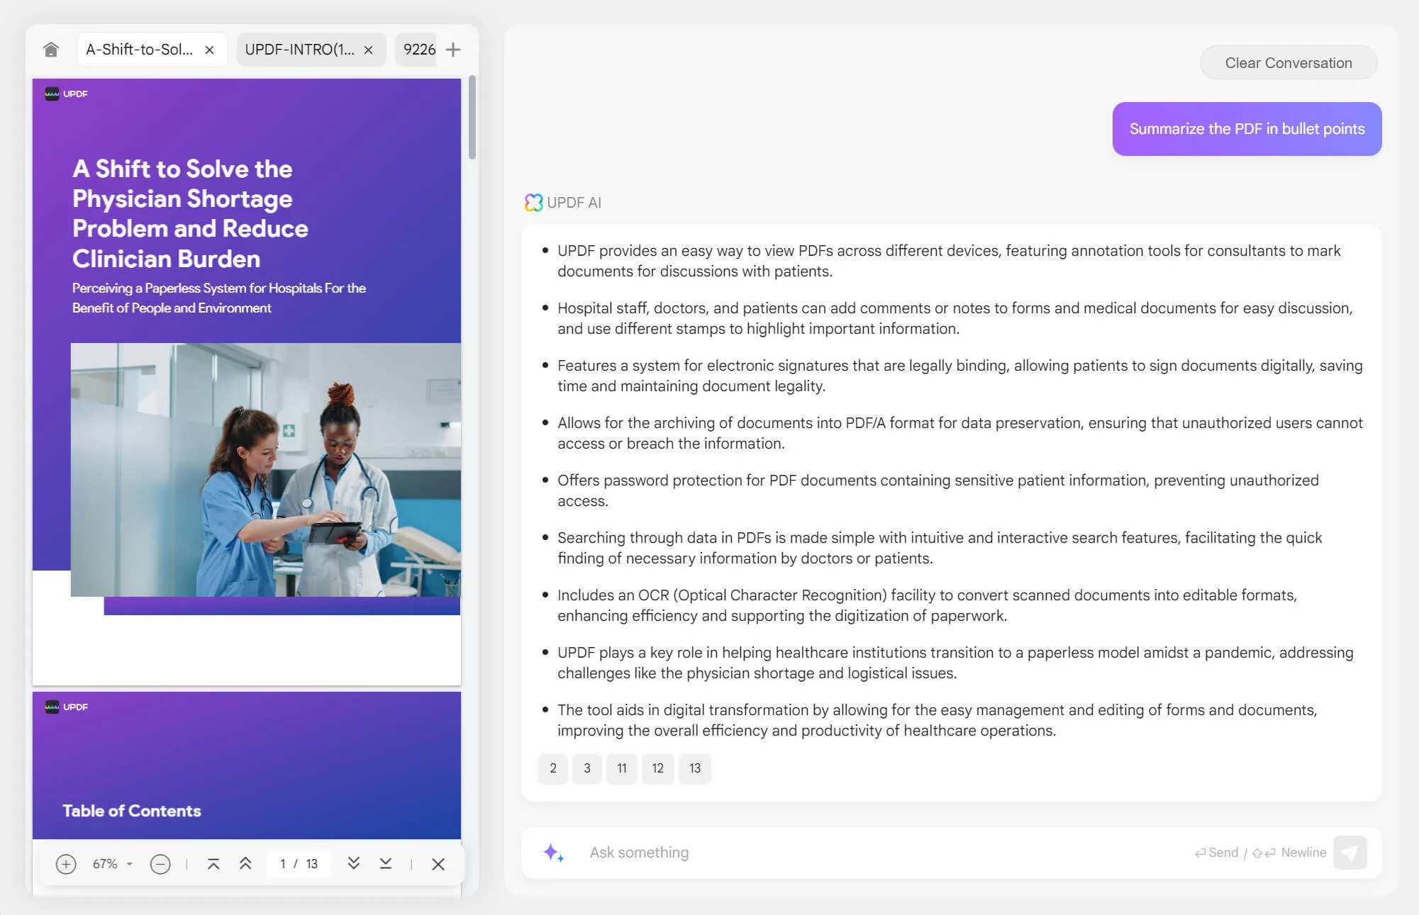This screenshot has height=915, width=1419.
Task: Click the home icon
Action: point(50,50)
